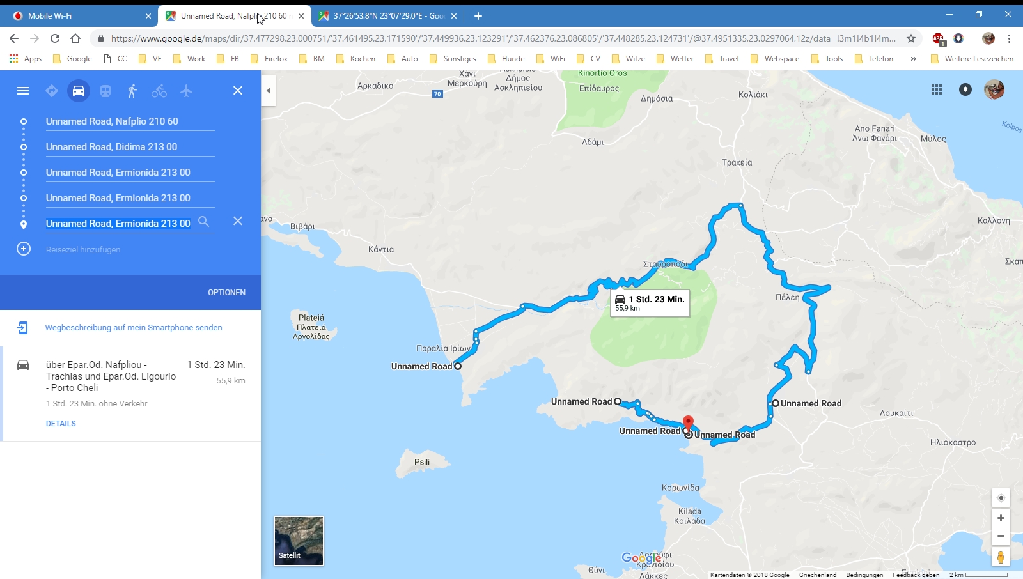Choose the flight travel mode icon
Image resolution: width=1023 pixels, height=579 pixels.
point(186,91)
